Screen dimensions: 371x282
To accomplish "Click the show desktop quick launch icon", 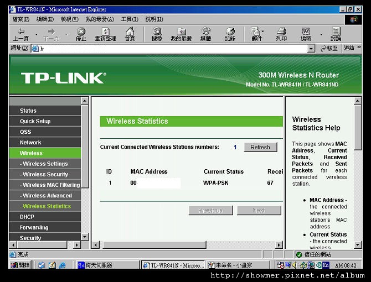I will pyautogui.click(x=52, y=265).
